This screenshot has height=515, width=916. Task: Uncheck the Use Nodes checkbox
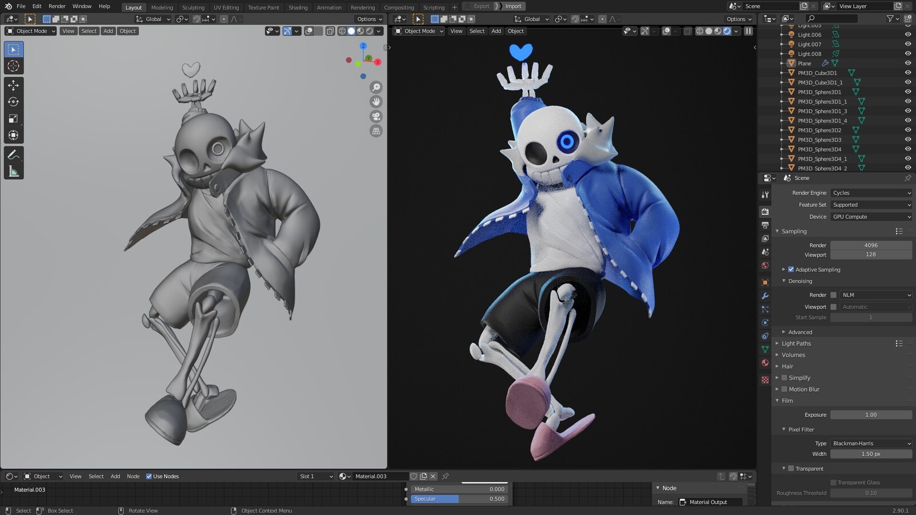(149, 476)
